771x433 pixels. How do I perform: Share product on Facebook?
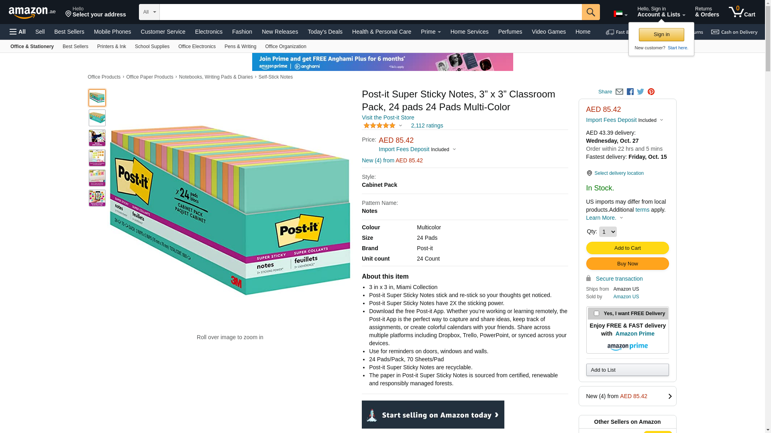click(630, 92)
